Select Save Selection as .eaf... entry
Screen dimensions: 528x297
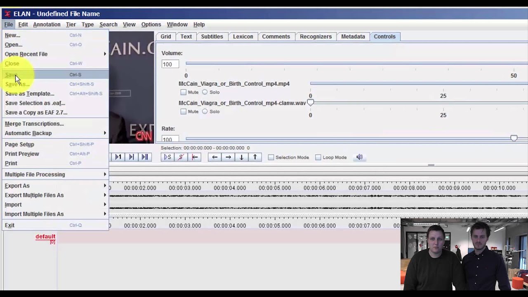pyautogui.click(x=55, y=103)
